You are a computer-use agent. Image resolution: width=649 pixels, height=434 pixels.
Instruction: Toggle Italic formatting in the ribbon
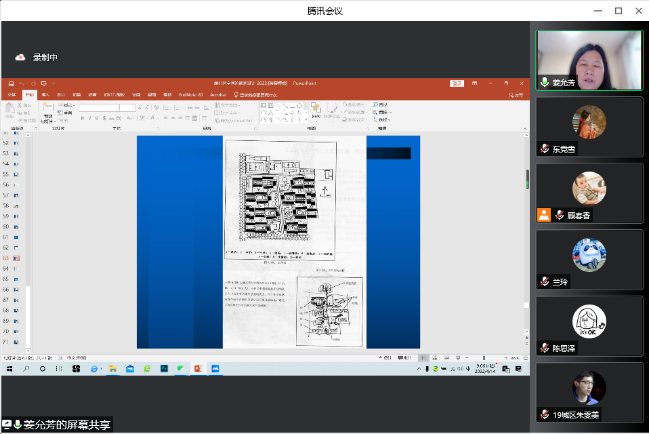click(89, 118)
